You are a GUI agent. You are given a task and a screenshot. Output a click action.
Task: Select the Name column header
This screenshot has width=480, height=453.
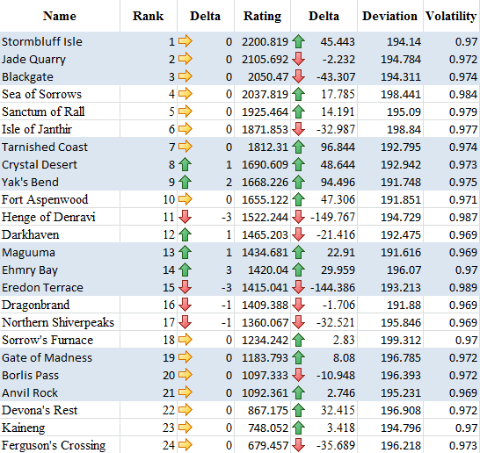(x=60, y=16)
